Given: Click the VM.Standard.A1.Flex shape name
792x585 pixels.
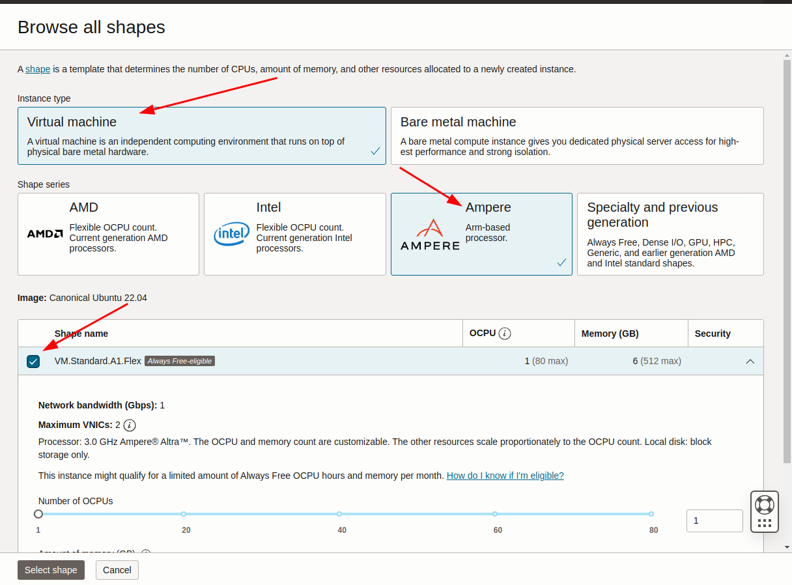Looking at the screenshot, I should [98, 361].
